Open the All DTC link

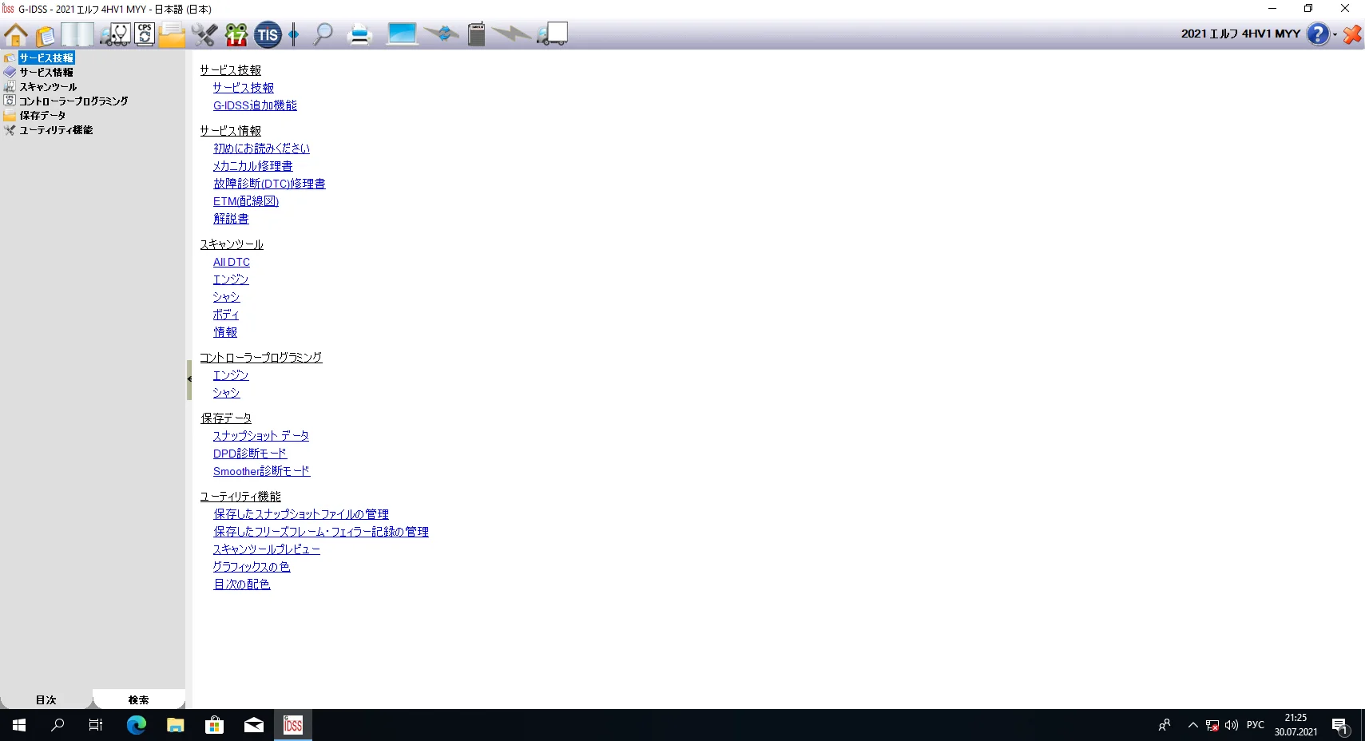[x=232, y=262]
